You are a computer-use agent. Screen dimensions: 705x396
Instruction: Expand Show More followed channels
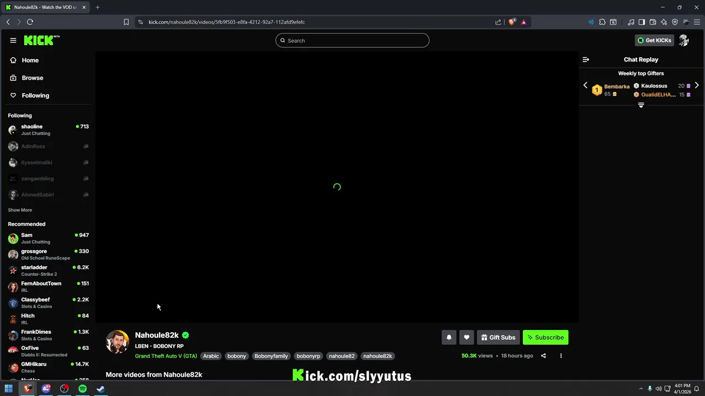(x=20, y=210)
